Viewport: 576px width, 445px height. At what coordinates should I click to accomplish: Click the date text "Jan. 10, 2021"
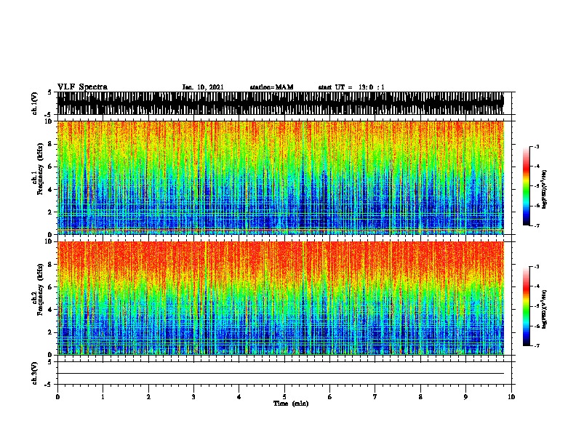point(203,87)
